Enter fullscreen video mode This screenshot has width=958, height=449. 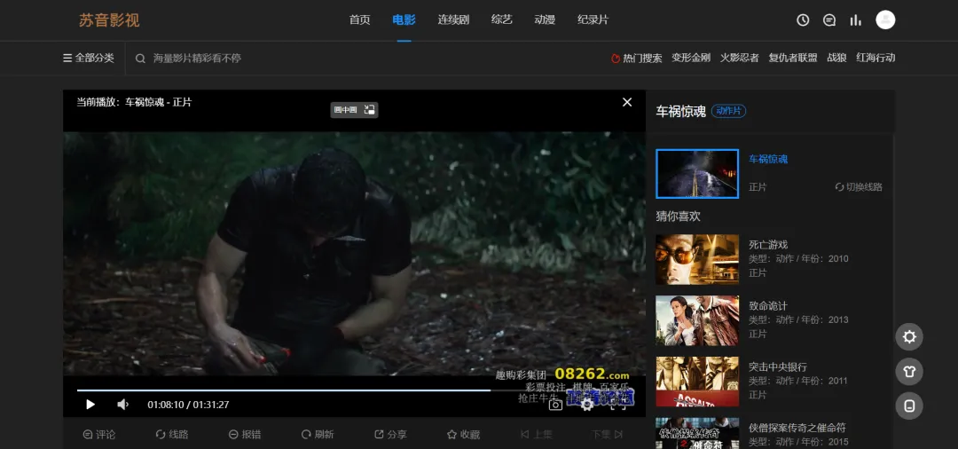click(x=618, y=405)
